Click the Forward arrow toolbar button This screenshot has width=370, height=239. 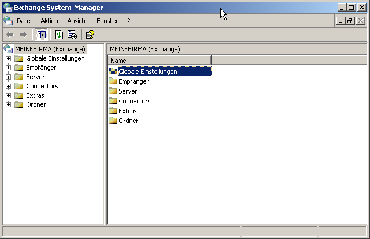23,35
